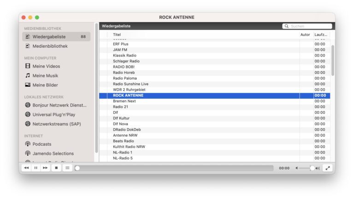The width and height of the screenshot is (354, 199).
Task: Click the Medienbibliothek sidebar icon
Action: coord(28,46)
